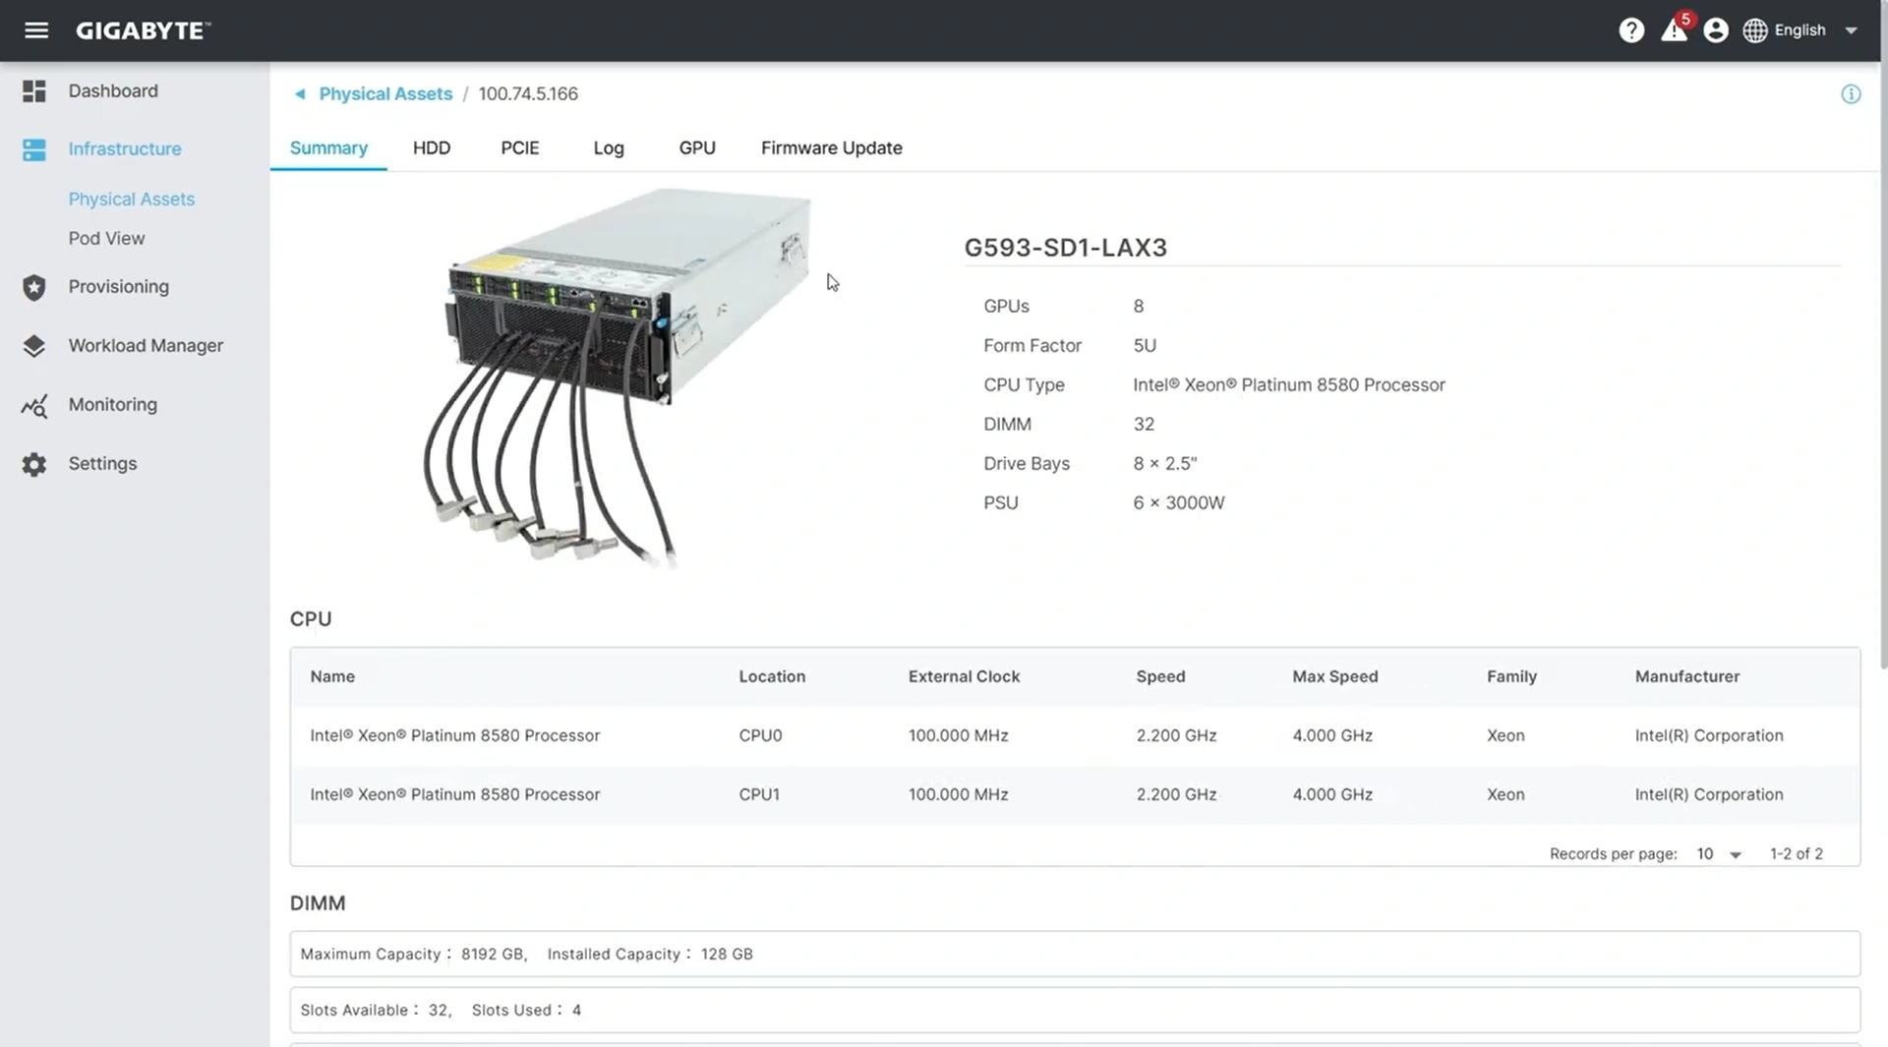Click the Workload Manager layers icon
The image size is (1888, 1047).
(x=34, y=346)
